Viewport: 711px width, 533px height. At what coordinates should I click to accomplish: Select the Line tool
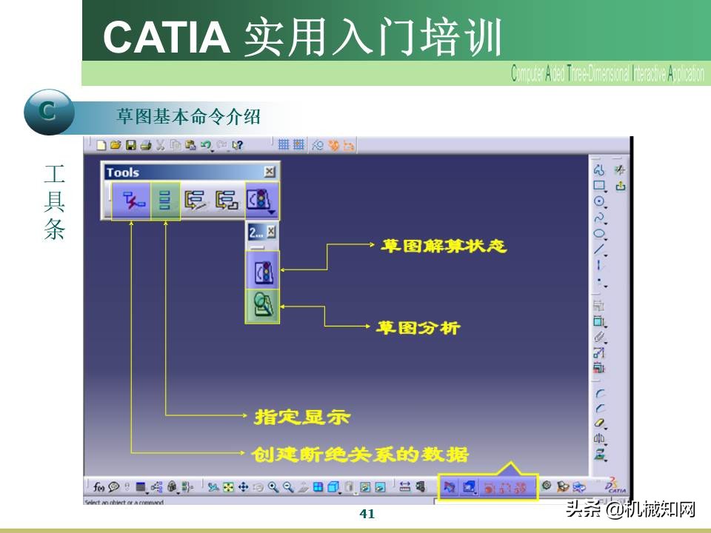[599, 249]
